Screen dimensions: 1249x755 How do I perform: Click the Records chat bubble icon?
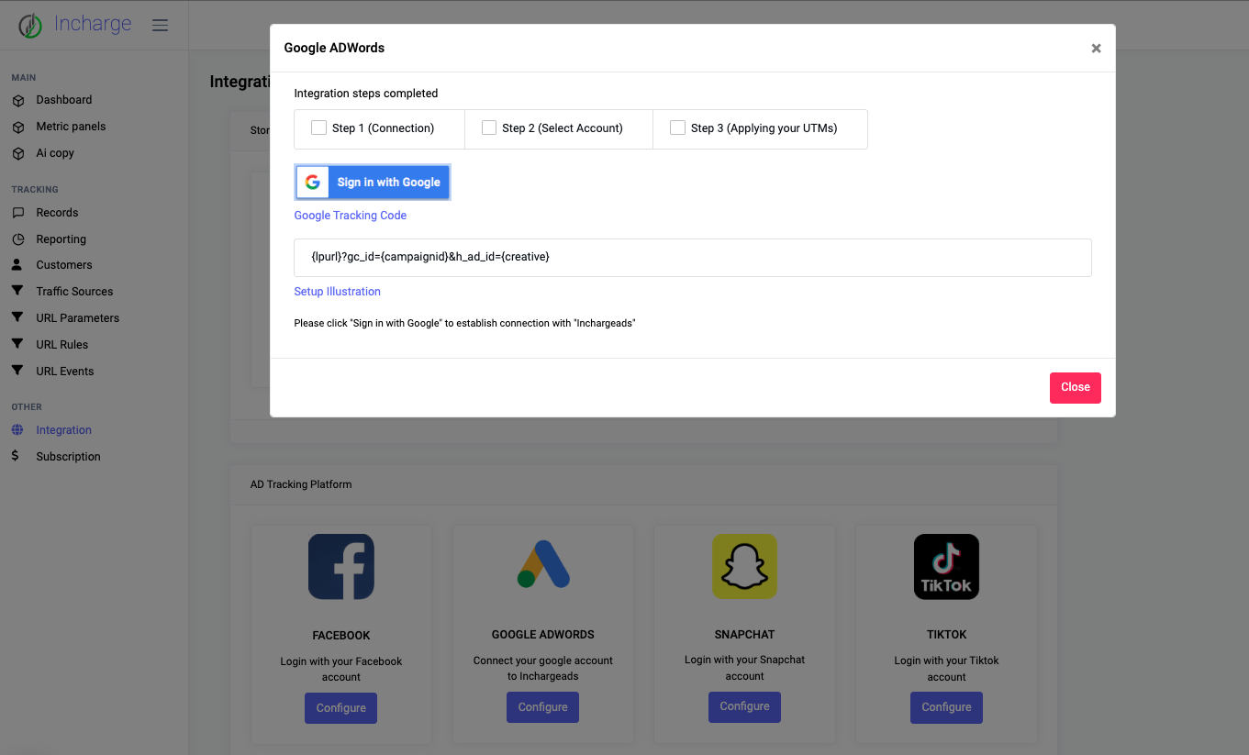coord(17,213)
